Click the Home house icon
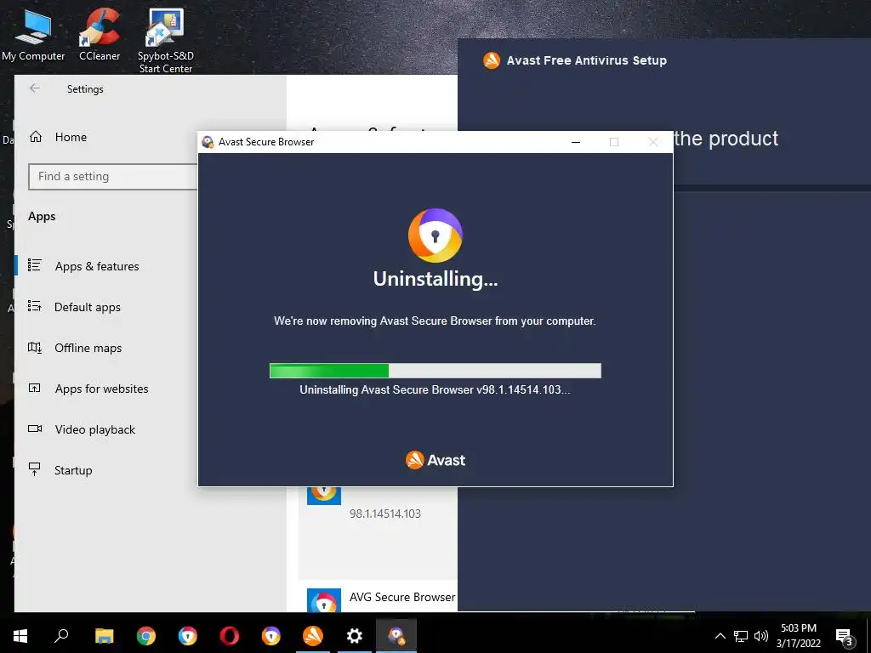Viewport: 871px width, 653px height. pyautogui.click(x=36, y=137)
